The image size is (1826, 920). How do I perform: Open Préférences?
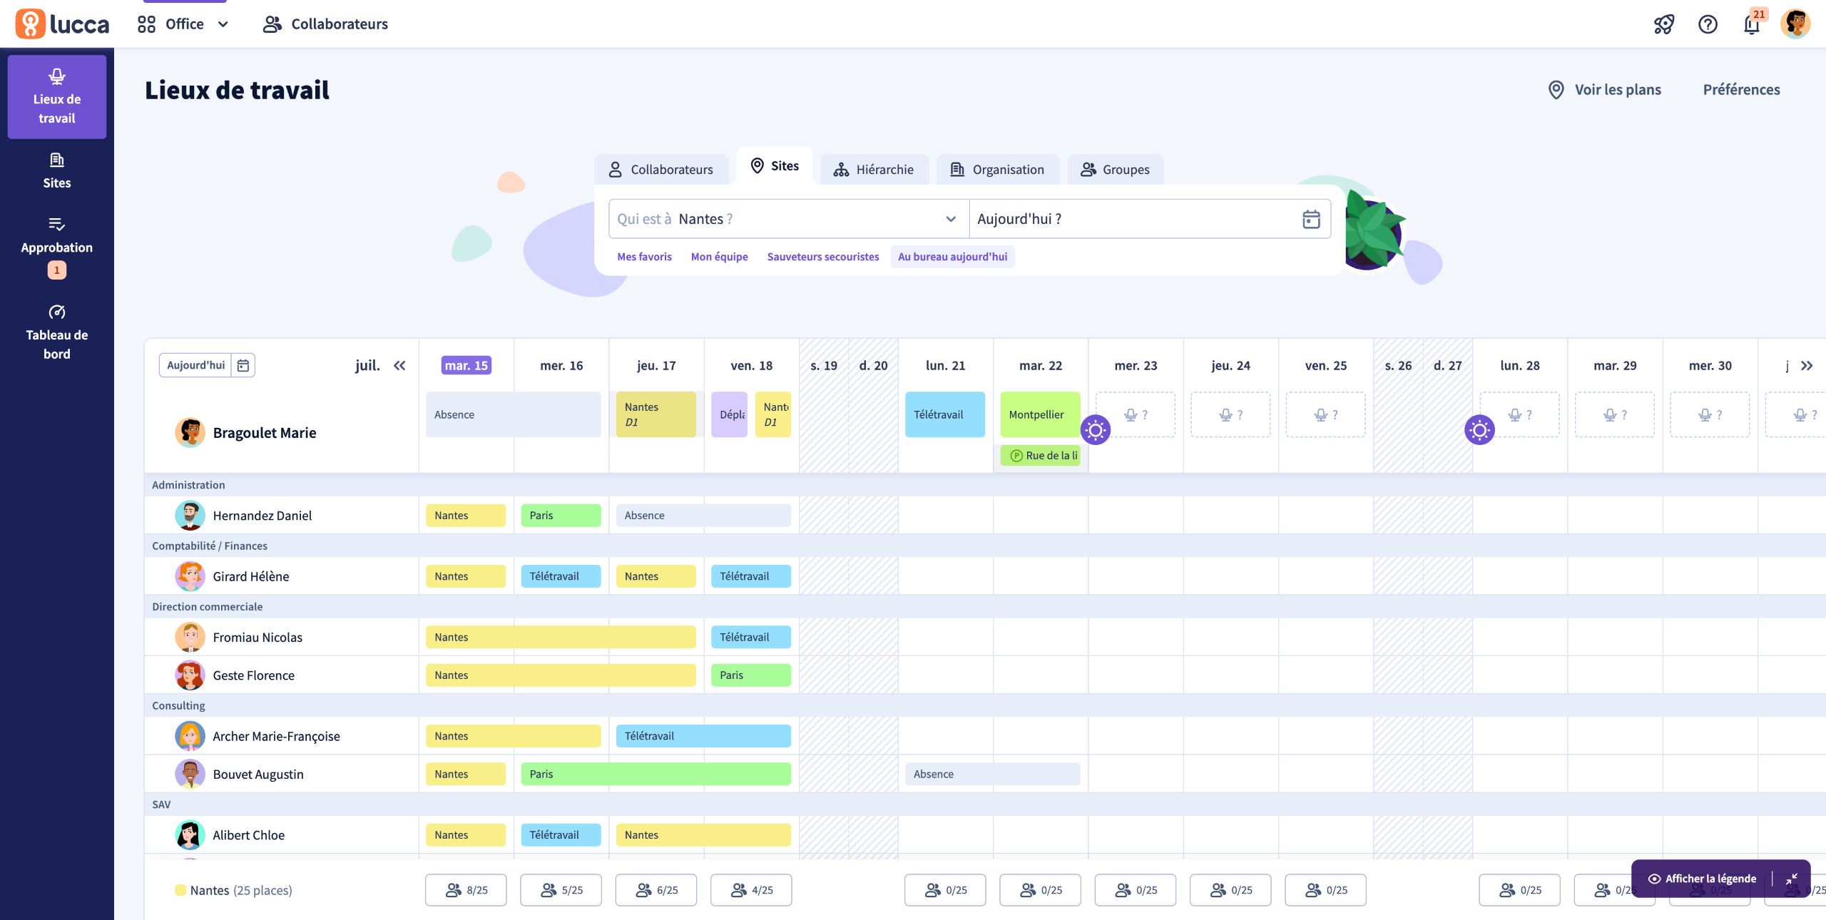1741,90
